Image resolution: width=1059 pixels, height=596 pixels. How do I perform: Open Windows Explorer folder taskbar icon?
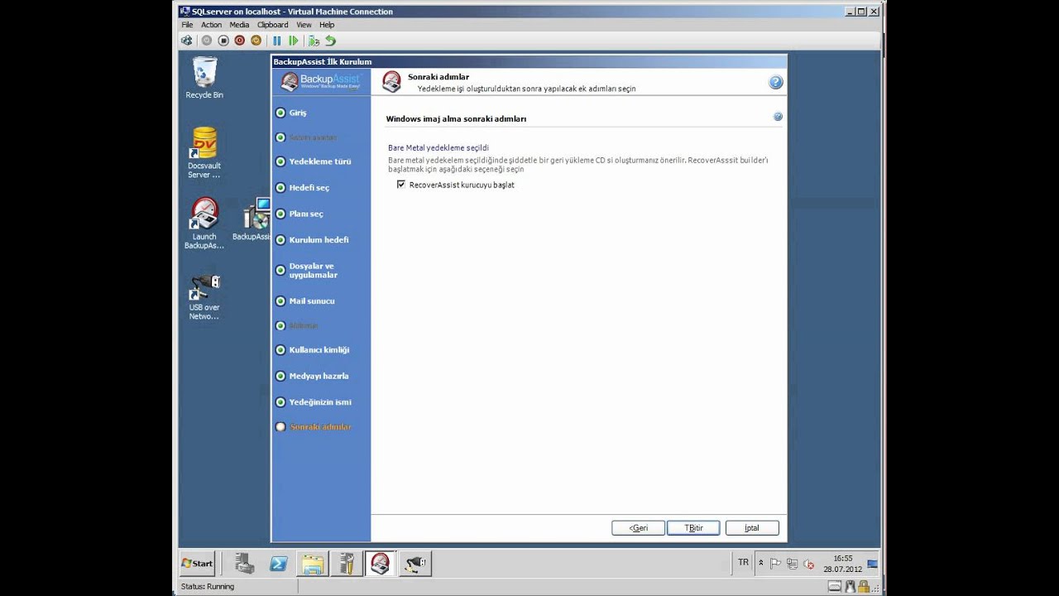313,564
